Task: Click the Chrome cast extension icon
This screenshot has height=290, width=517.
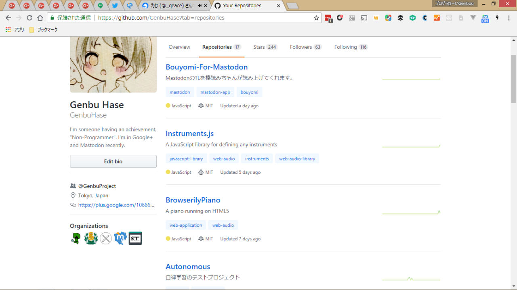Action: (364, 18)
